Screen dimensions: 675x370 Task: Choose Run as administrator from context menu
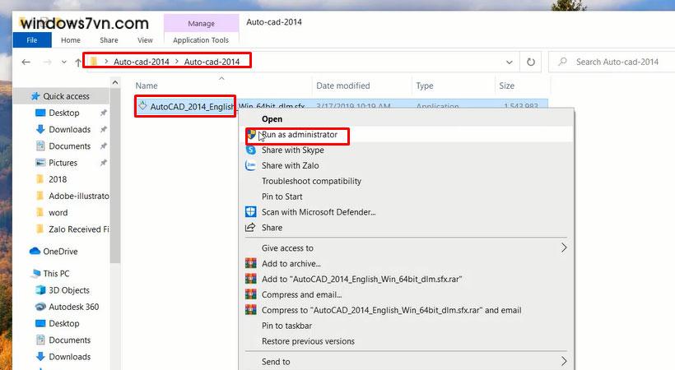point(299,135)
